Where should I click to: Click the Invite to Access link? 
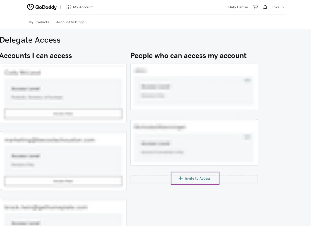click(198, 178)
